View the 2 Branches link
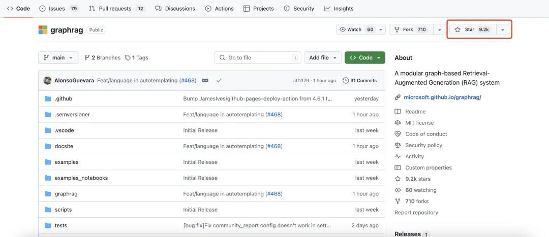Screen dimensions: 549x237 (102, 58)
